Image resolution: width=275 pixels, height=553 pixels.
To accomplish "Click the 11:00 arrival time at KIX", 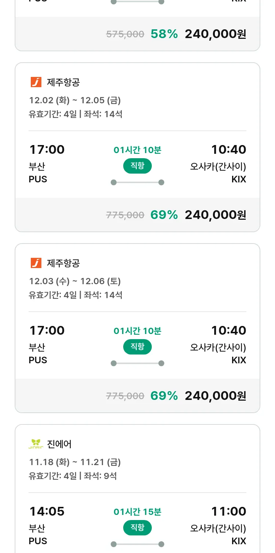I will (x=228, y=511).
